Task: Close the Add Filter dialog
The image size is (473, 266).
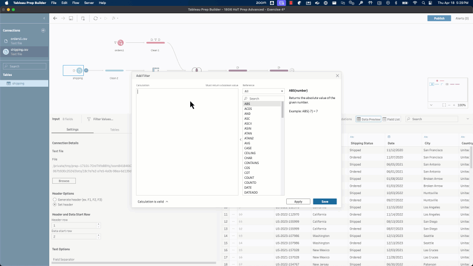Action: pos(337,76)
